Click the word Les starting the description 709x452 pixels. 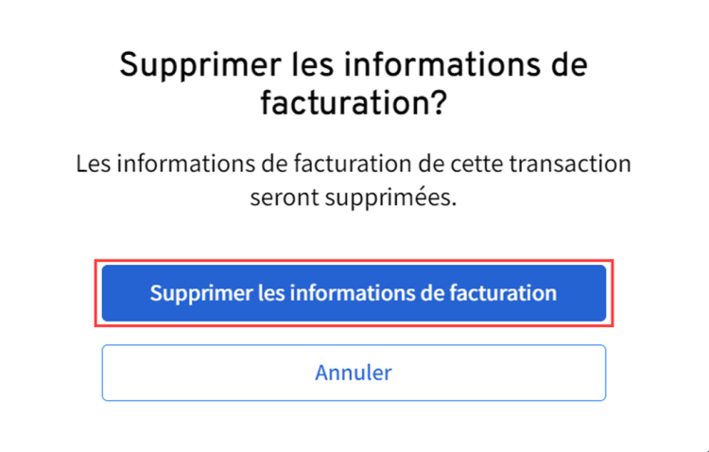pyautogui.click(x=93, y=164)
